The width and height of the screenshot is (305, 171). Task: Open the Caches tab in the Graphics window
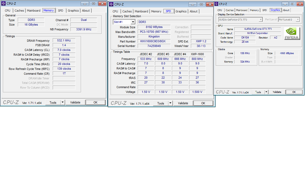pos(230,10)
